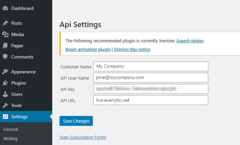The width and height of the screenshot is (240, 145).
Task: Open General settings submenu
Action: [10, 129]
